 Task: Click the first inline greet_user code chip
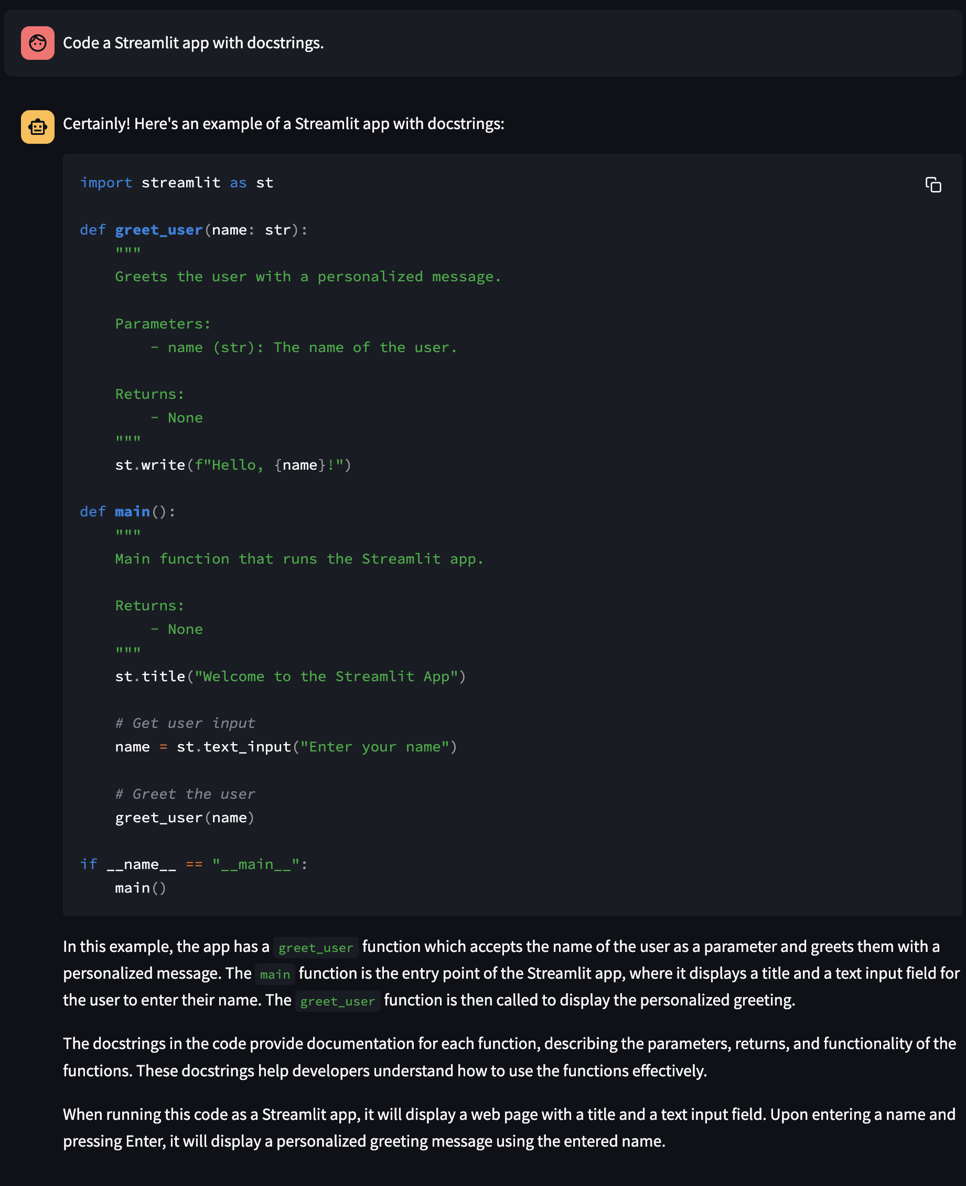click(316, 948)
